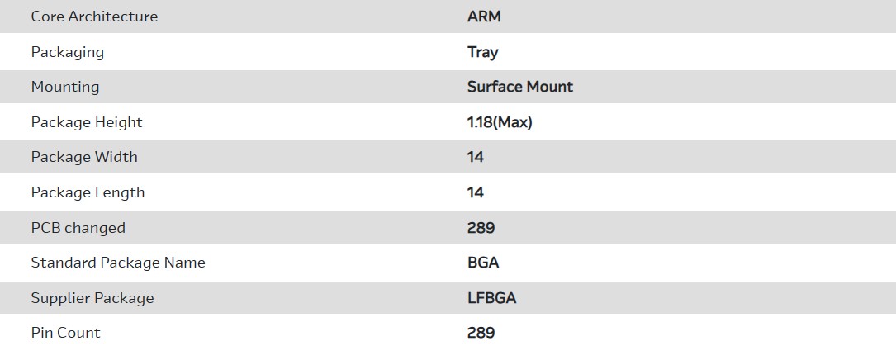The width and height of the screenshot is (896, 346).
Task: Click the Package Width label
Action: tap(84, 157)
